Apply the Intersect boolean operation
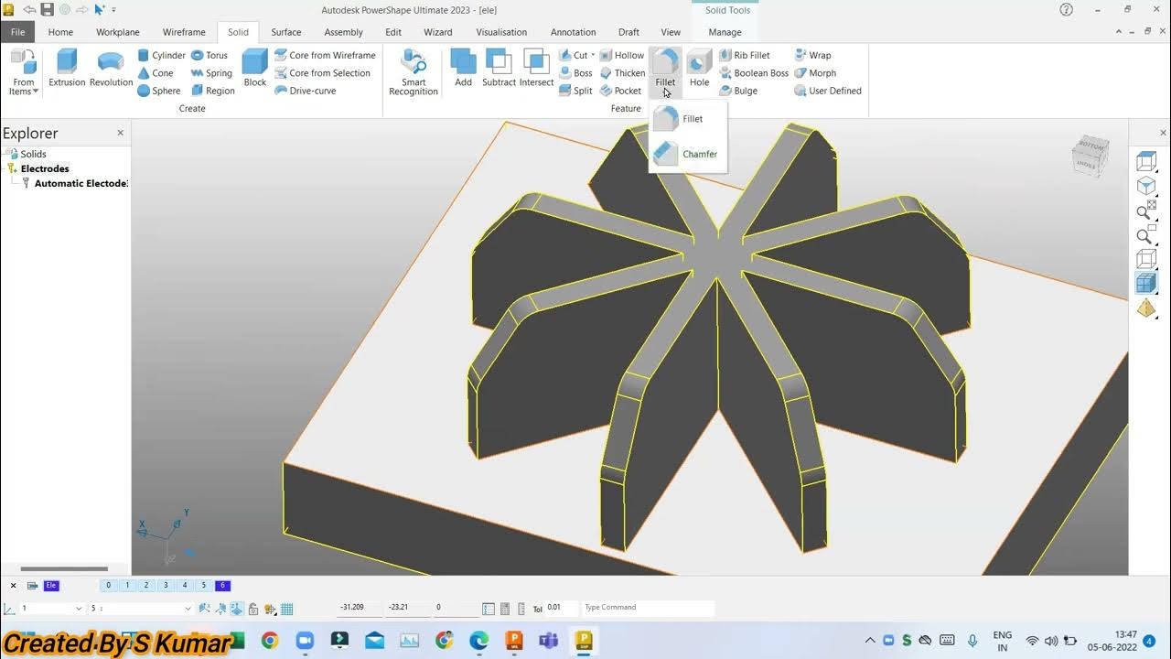Image resolution: width=1171 pixels, height=659 pixels. tap(536, 69)
